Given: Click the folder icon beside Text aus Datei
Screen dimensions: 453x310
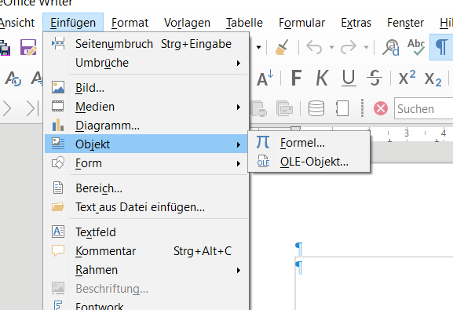Looking at the screenshot, I should click(x=58, y=206).
